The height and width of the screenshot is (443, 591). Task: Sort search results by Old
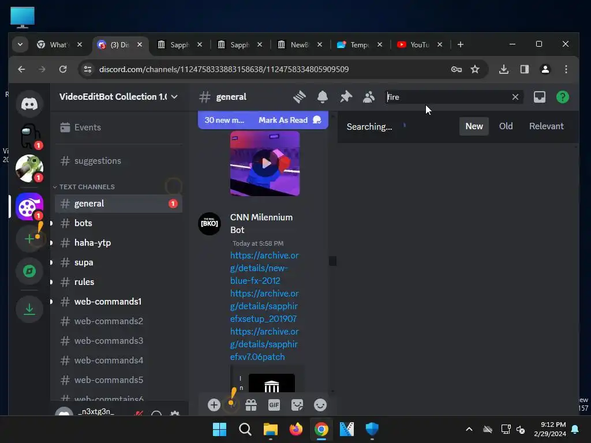point(506,126)
